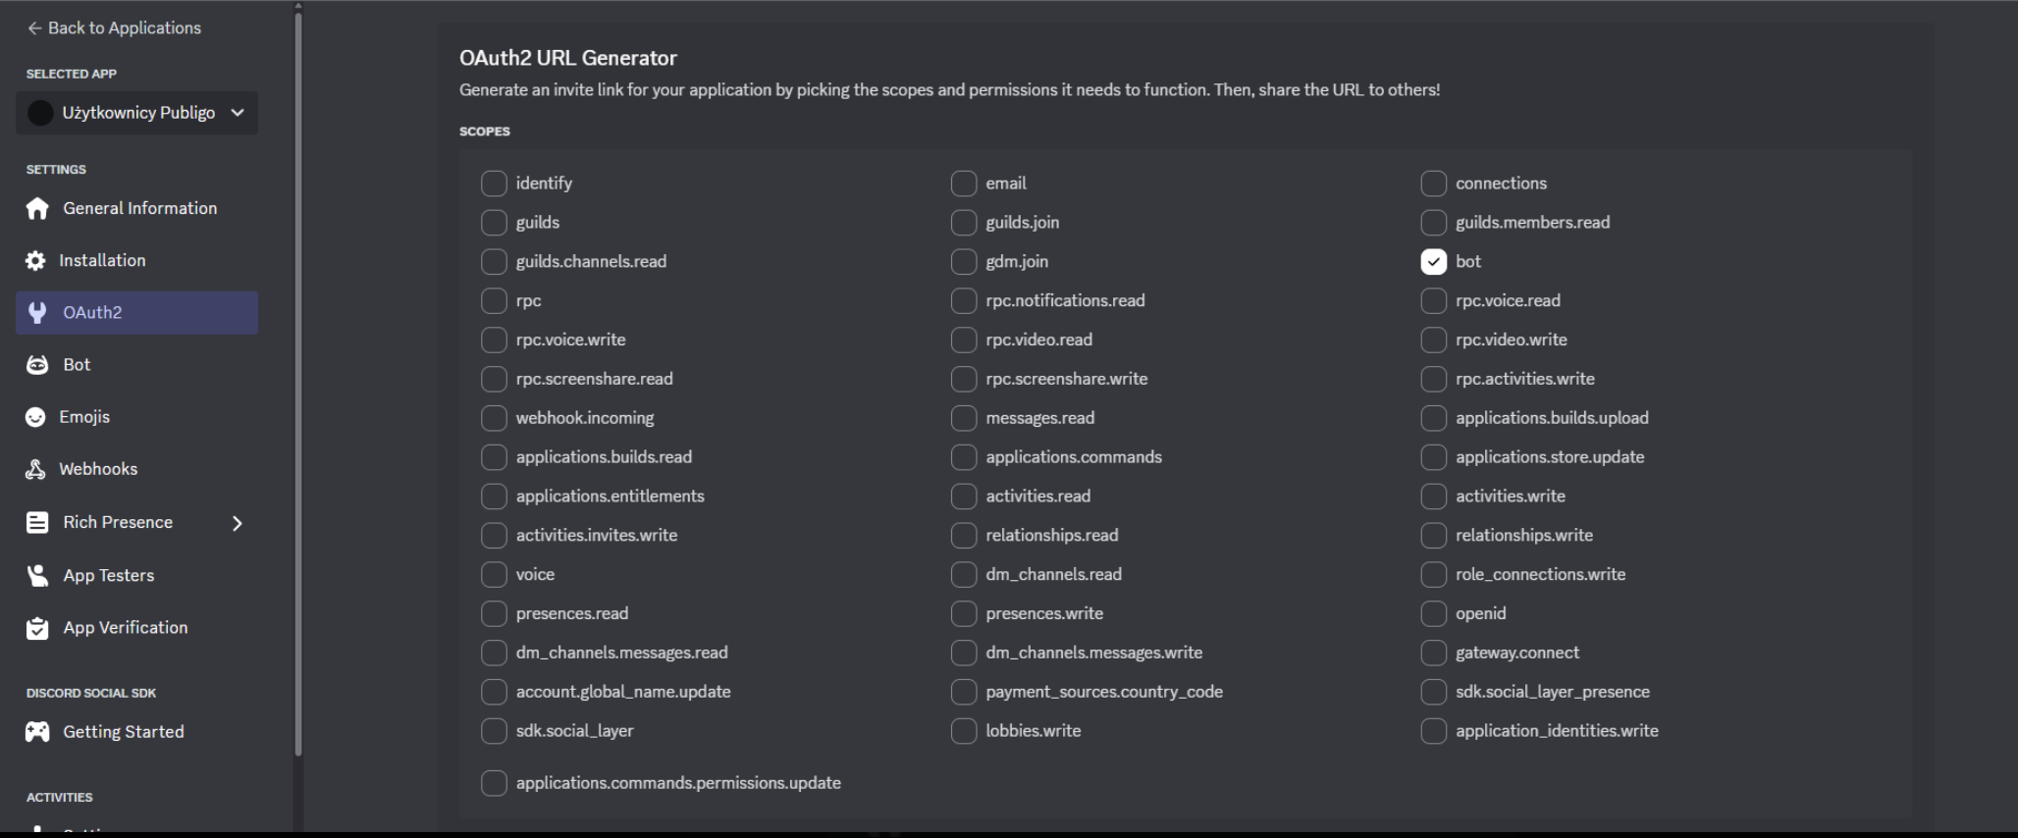Expand the Rich Presence submenu arrow
The image size is (2018, 838).
click(x=238, y=523)
